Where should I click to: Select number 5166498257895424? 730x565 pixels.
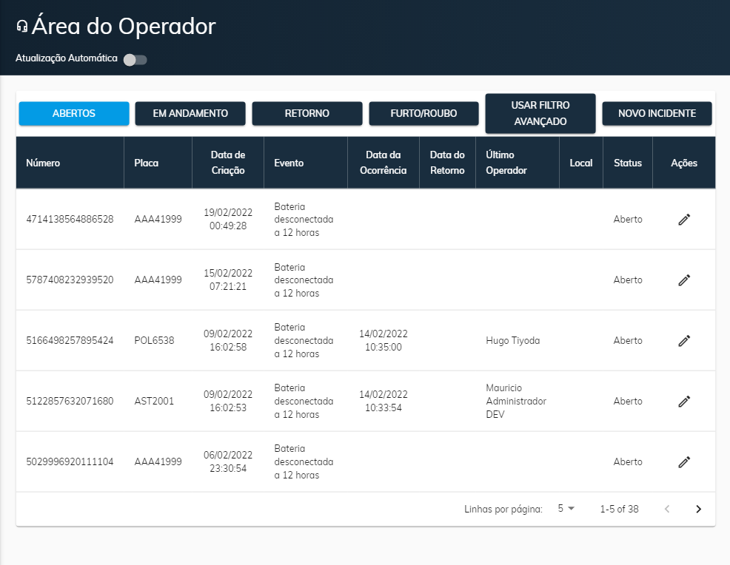[x=70, y=340]
